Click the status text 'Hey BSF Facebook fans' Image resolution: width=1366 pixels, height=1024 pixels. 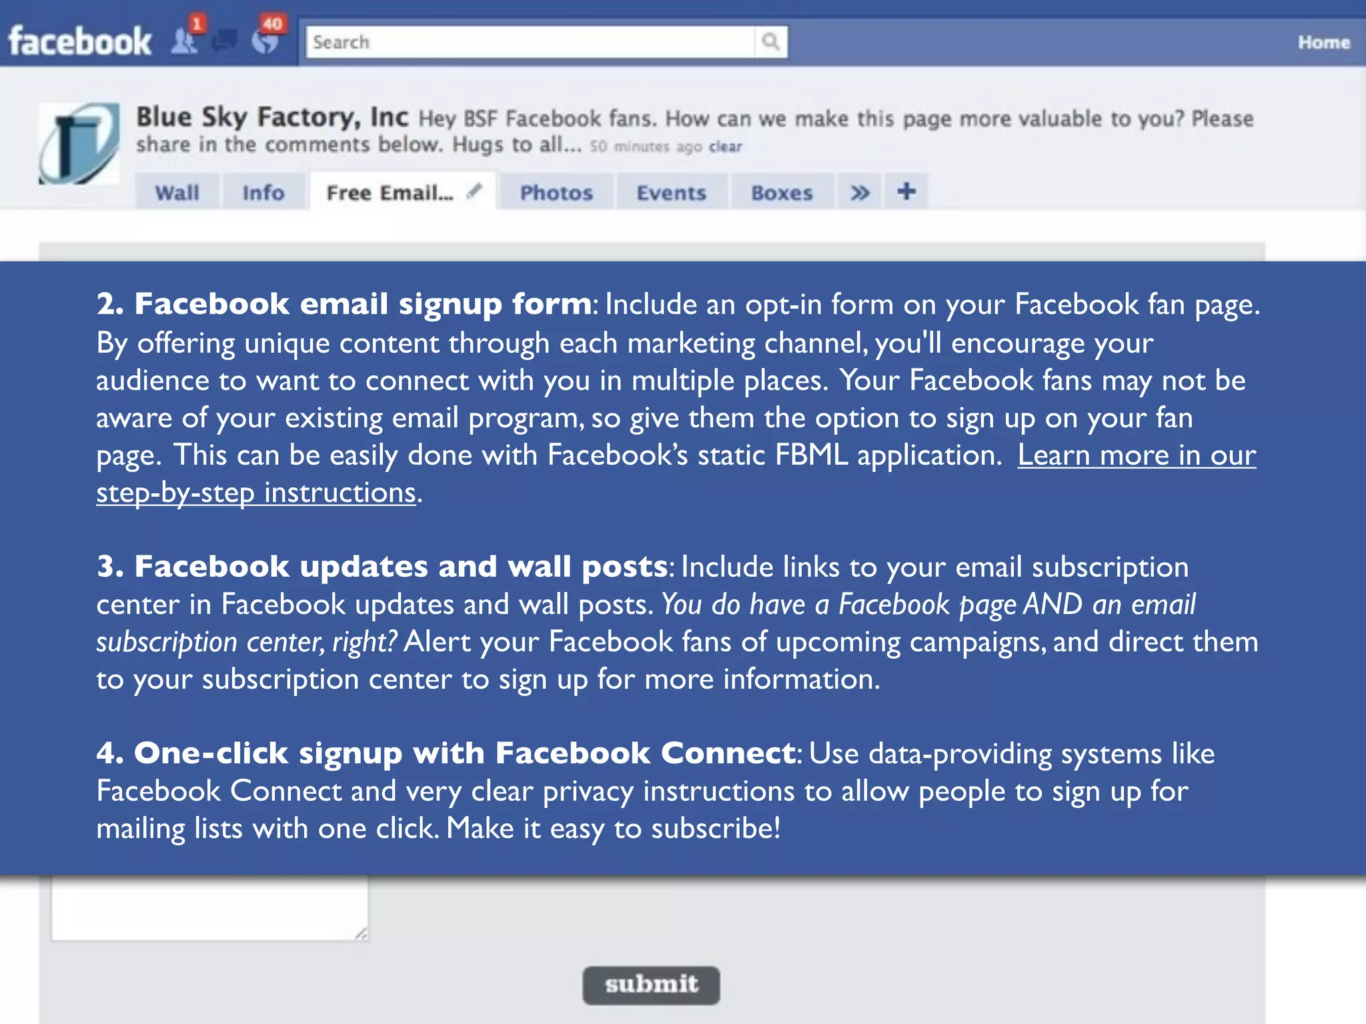538,119
